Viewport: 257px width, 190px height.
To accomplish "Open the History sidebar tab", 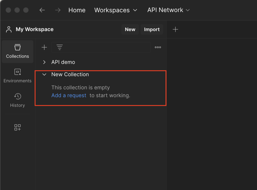I will click(18, 101).
